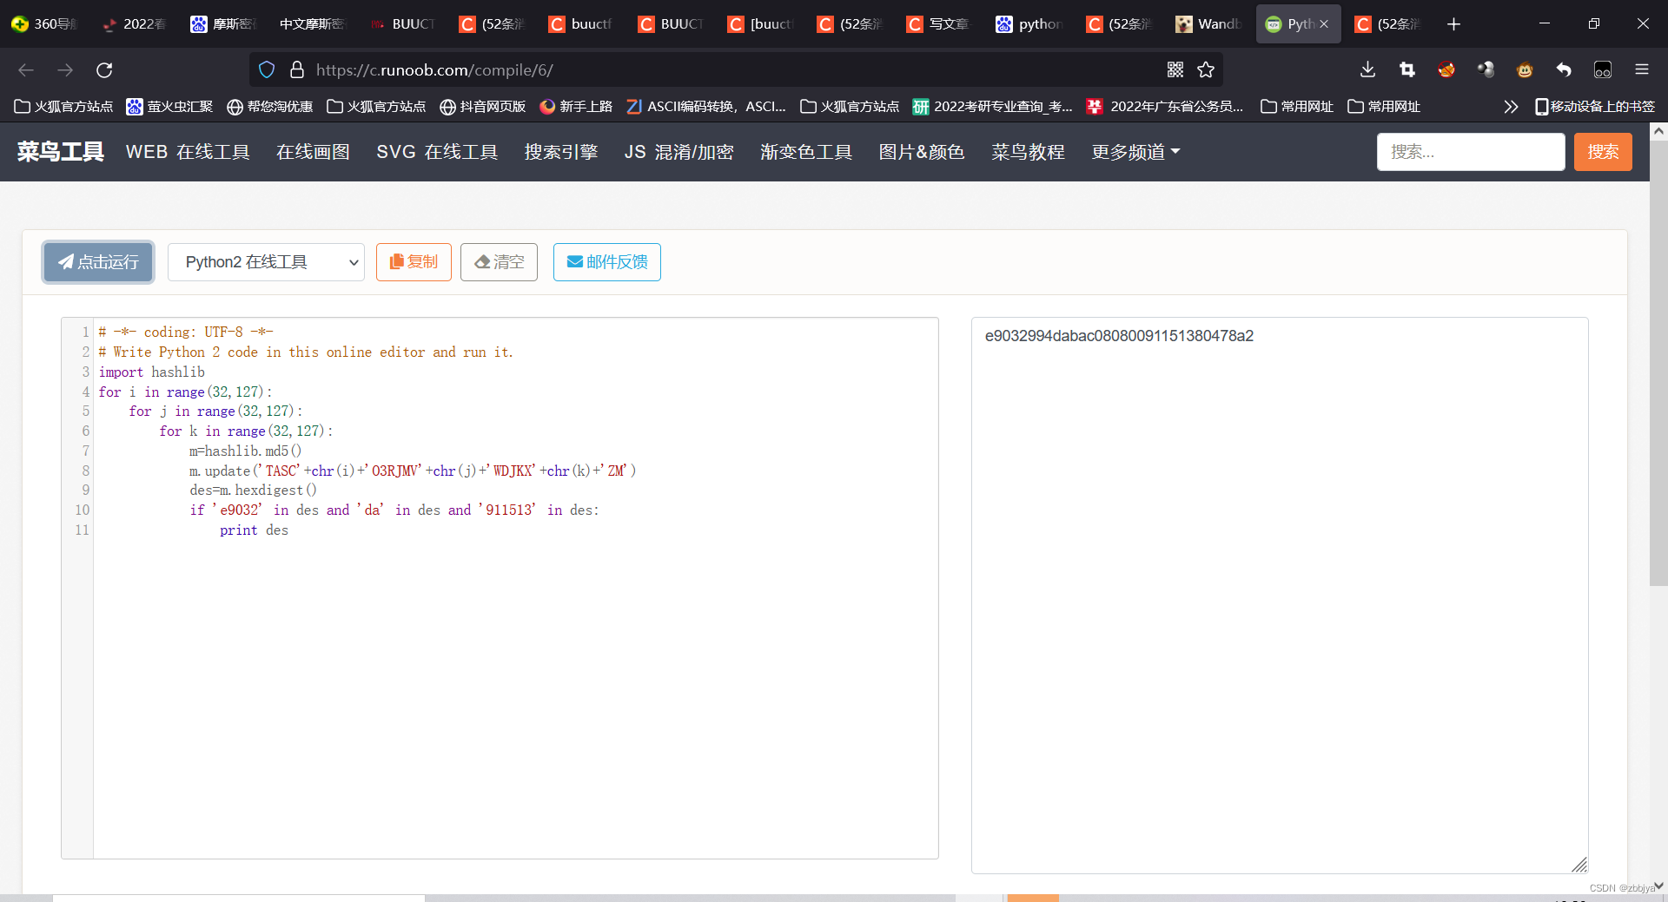Show more bookmarks via the double chevron
1668x902 pixels.
point(1511,107)
